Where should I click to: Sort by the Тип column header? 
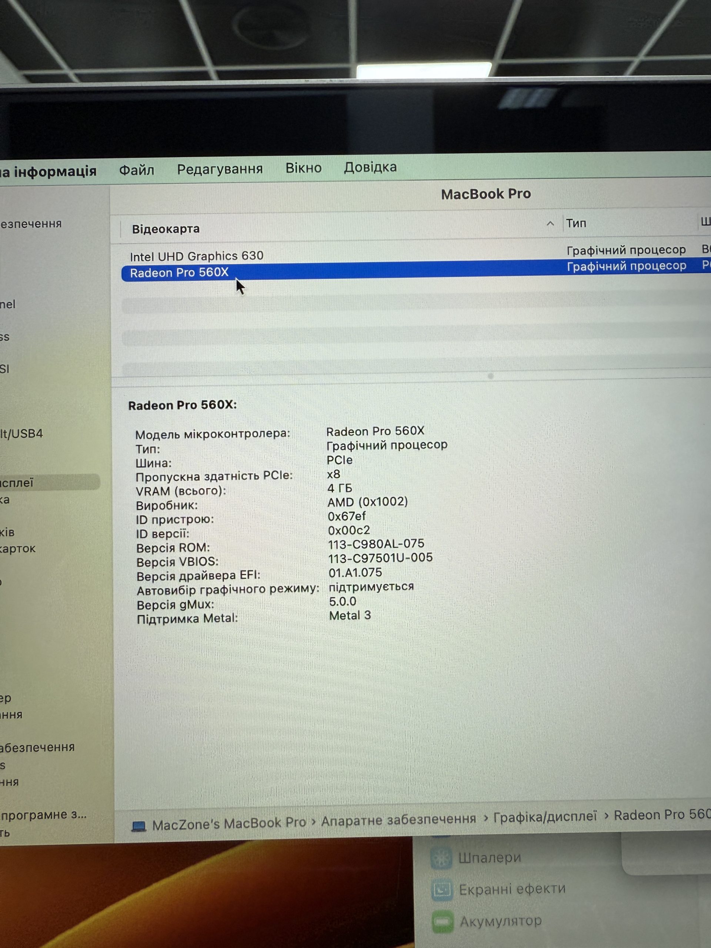(x=576, y=223)
